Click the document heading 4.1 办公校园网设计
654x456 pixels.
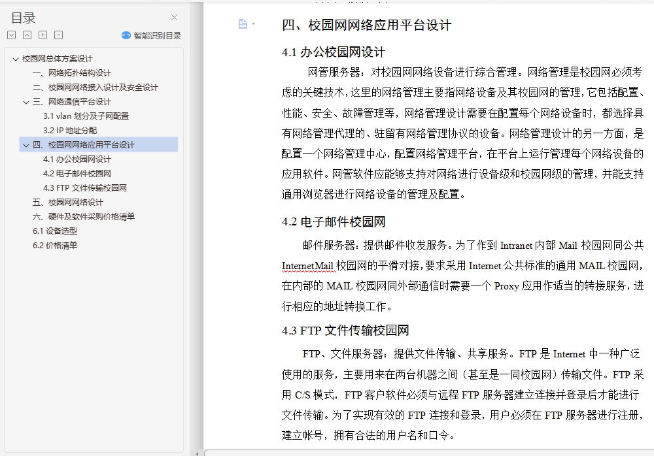(x=334, y=52)
